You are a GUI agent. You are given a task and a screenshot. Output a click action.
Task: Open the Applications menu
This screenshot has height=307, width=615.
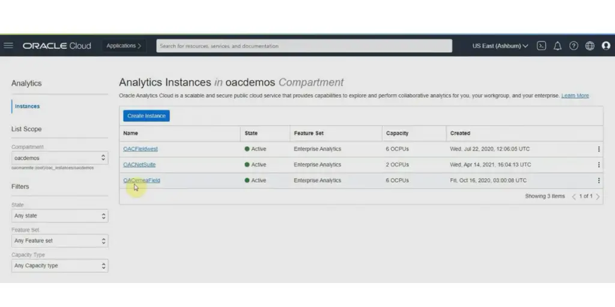tap(124, 46)
